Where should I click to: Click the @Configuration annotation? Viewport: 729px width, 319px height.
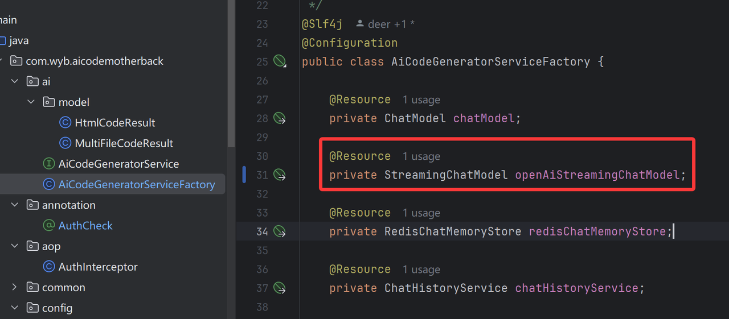pyautogui.click(x=350, y=43)
